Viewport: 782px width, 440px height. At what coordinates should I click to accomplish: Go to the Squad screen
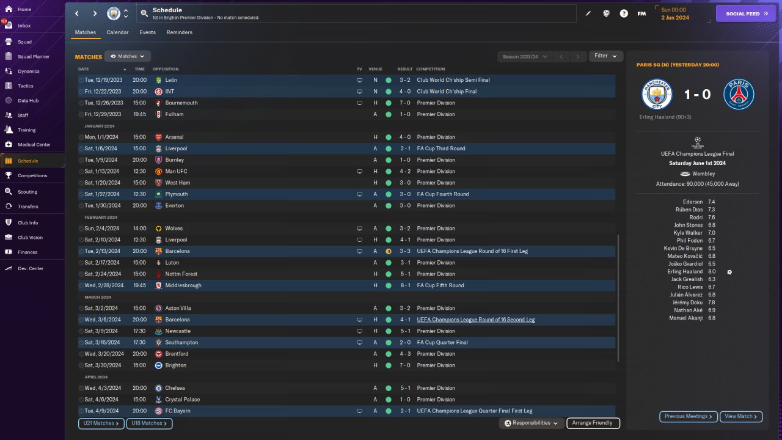[24, 42]
